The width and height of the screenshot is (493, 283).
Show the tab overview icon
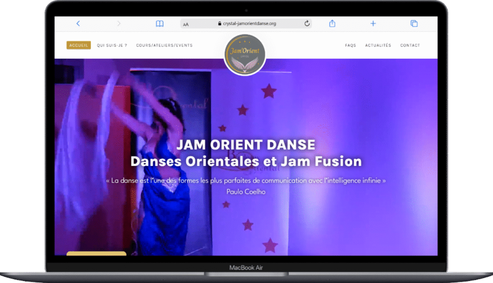[x=414, y=23]
